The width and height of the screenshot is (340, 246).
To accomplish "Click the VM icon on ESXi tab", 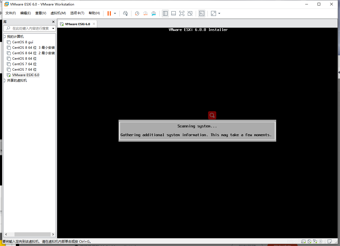I will [62, 24].
